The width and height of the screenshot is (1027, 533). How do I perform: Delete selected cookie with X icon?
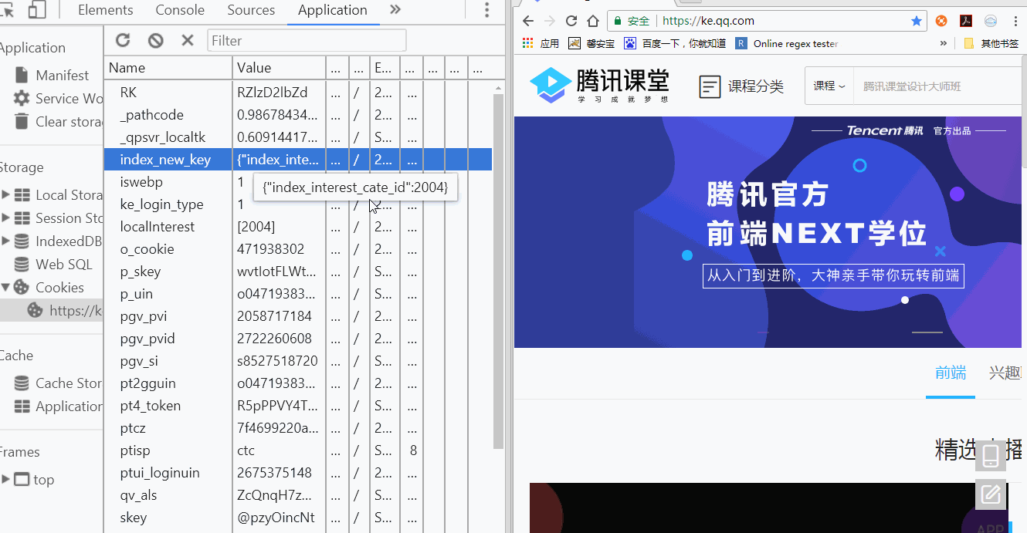point(187,40)
